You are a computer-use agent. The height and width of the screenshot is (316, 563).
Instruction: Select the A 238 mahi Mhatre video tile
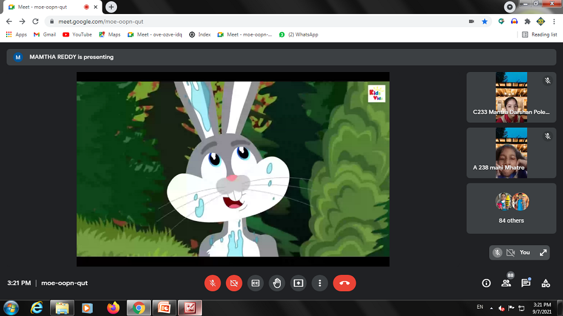511,153
